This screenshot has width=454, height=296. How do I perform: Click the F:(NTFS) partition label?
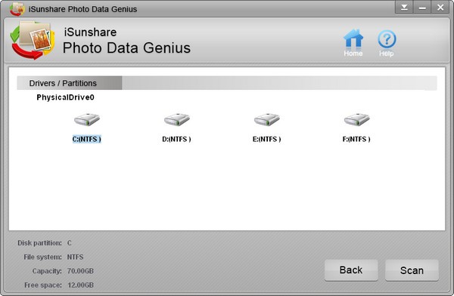click(356, 139)
